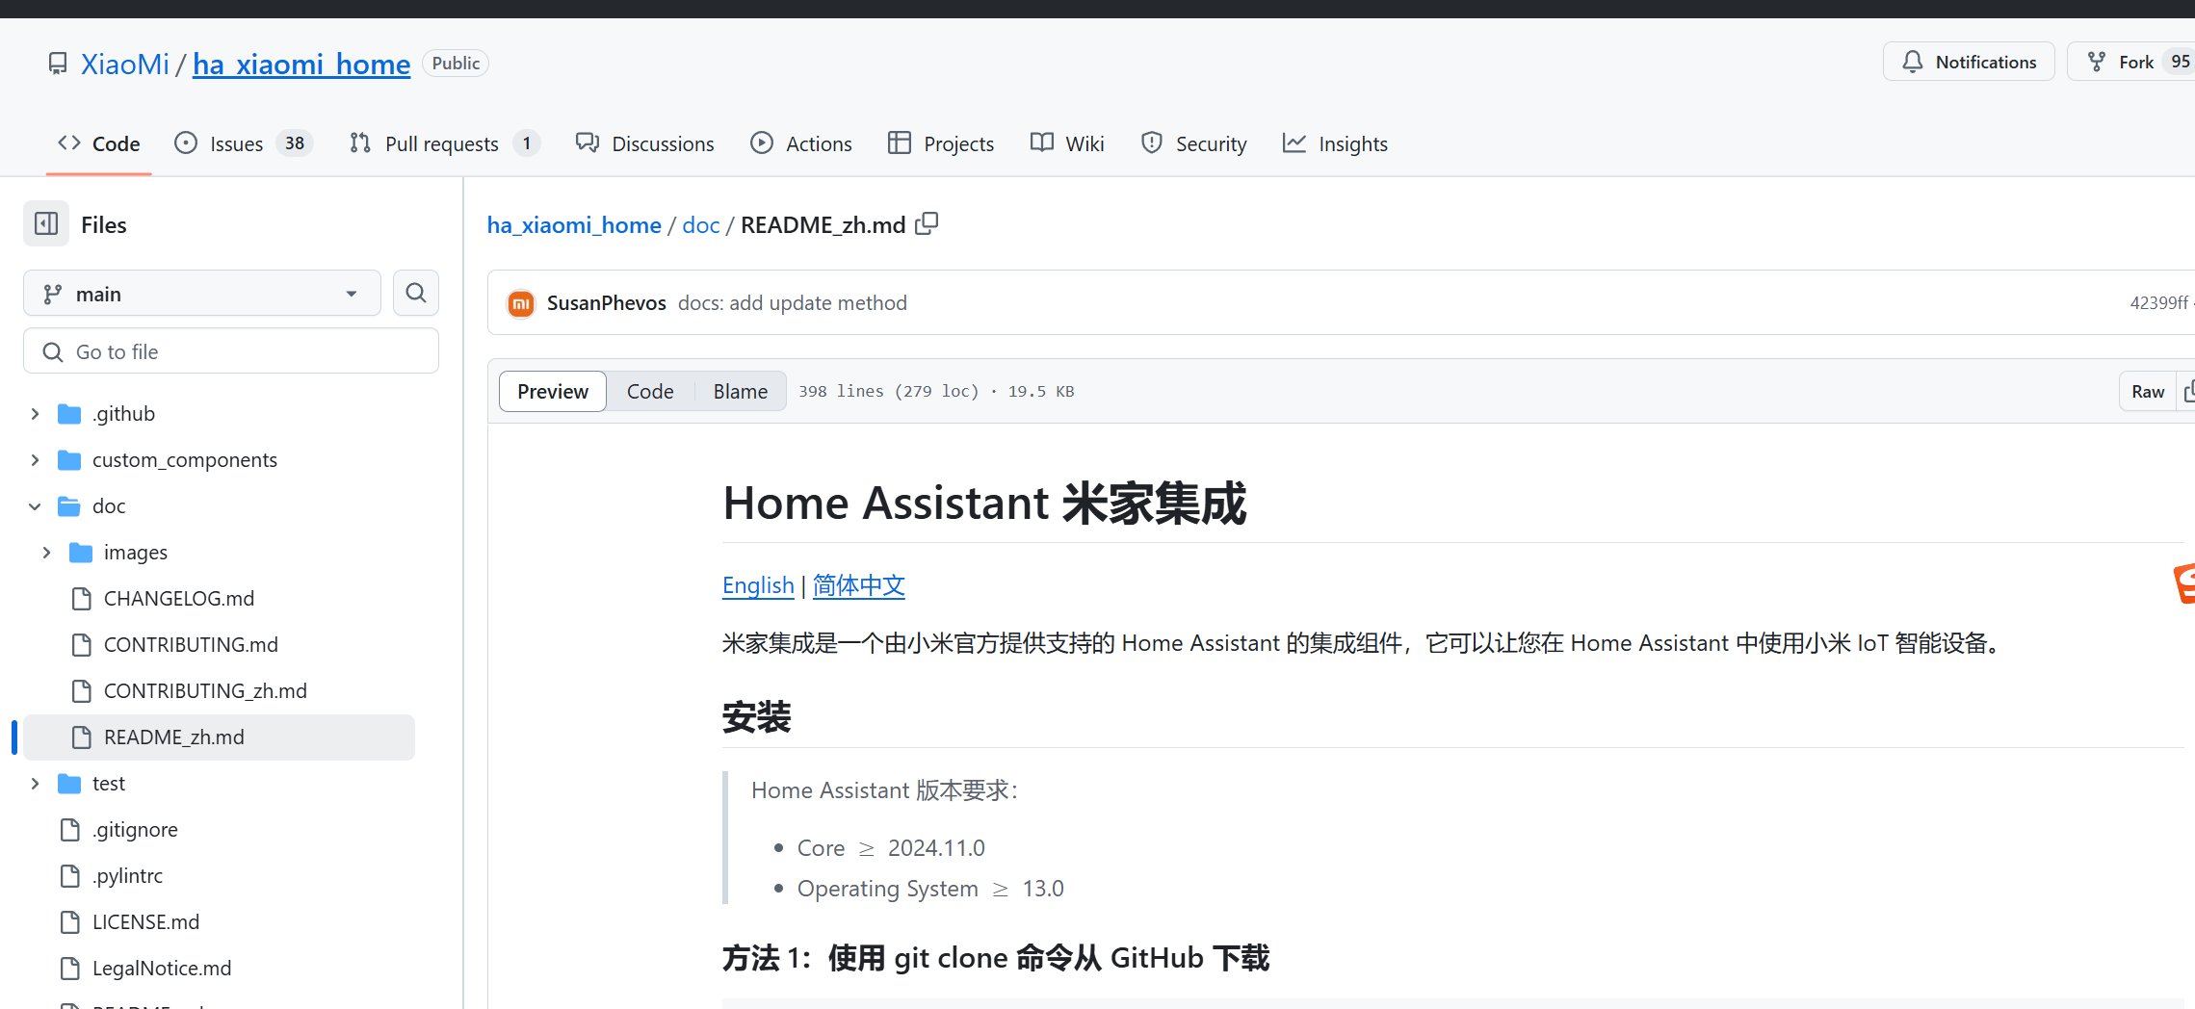Expand the test folder chevron

point(35,784)
